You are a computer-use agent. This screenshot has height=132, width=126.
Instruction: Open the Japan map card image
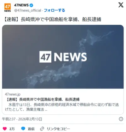pyautogui.click(x=63, y=57)
